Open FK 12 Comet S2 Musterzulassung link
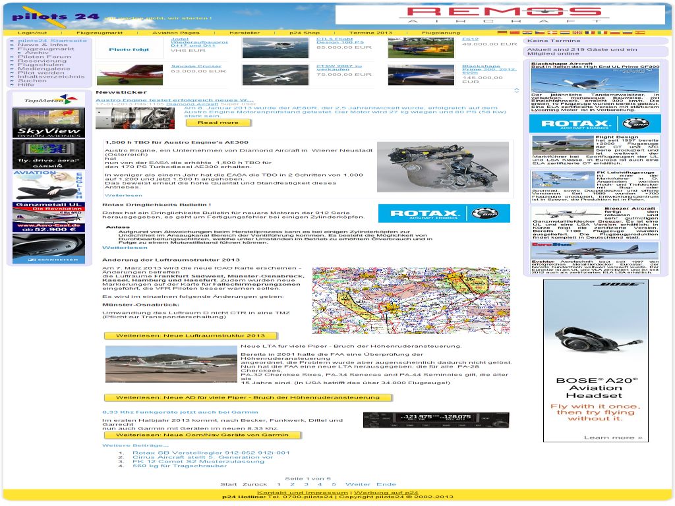Image resolution: width=675 pixels, height=506 pixels. click(x=198, y=461)
